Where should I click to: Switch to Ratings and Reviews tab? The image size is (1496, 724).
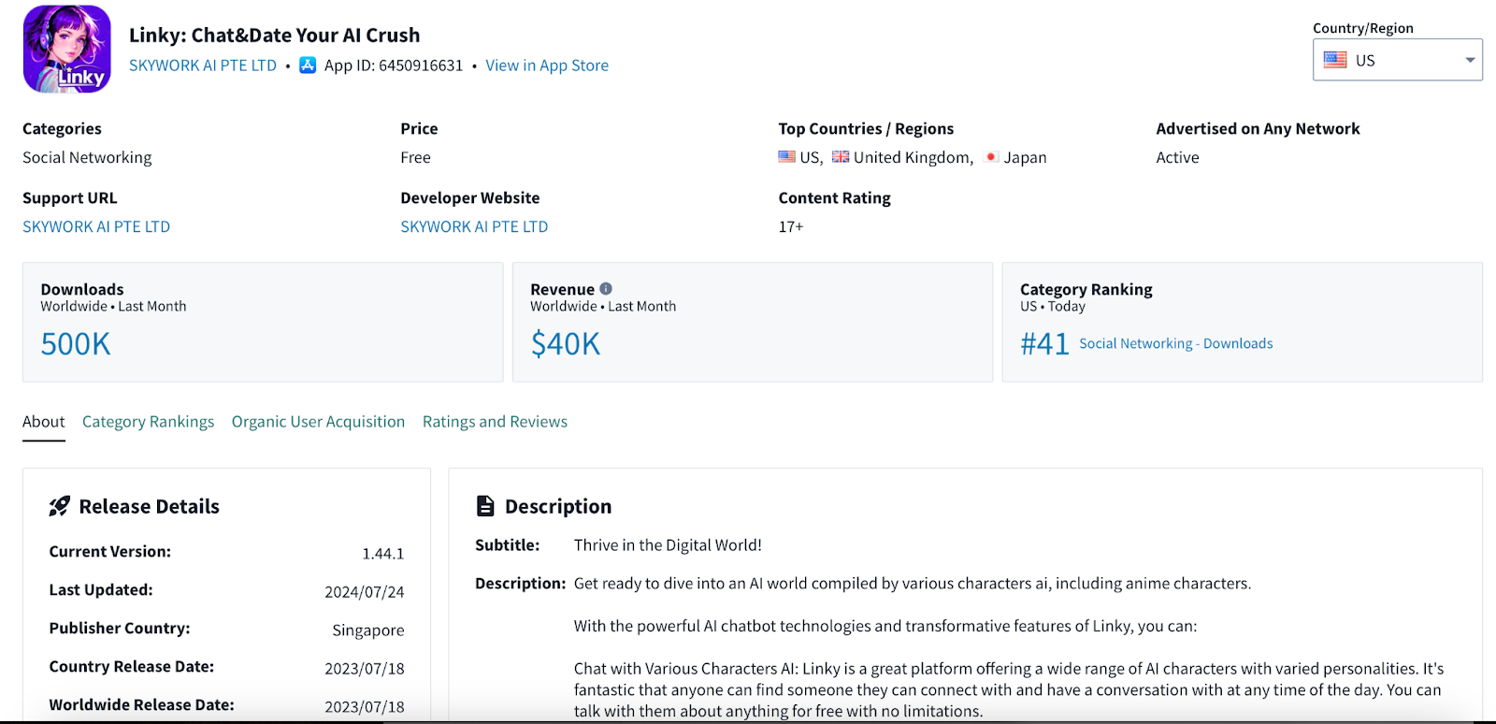click(495, 422)
